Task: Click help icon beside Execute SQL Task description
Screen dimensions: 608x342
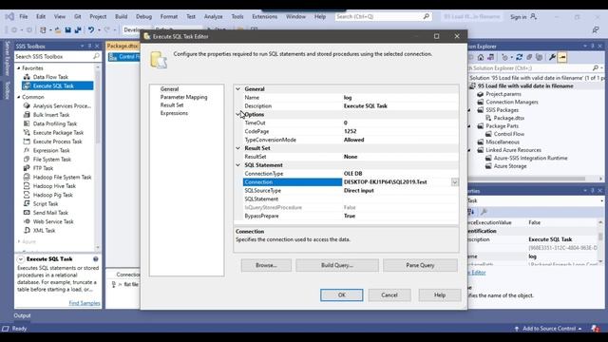Action: (95, 259)
